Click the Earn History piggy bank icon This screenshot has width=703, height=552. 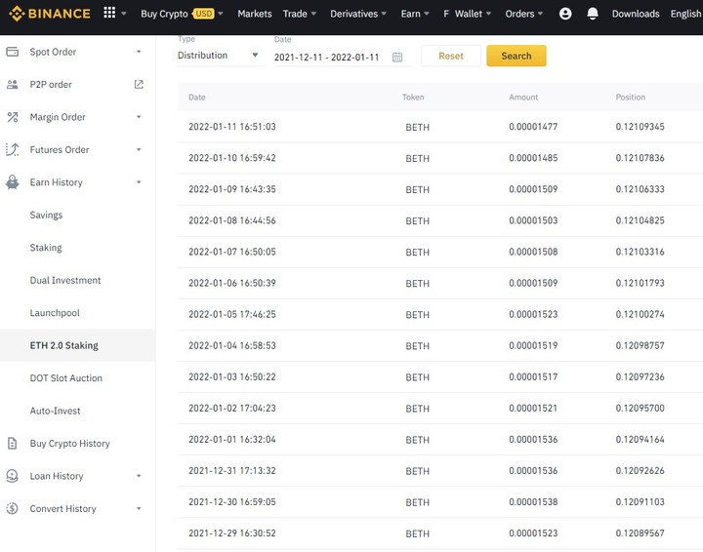click(x=13, y=182)
